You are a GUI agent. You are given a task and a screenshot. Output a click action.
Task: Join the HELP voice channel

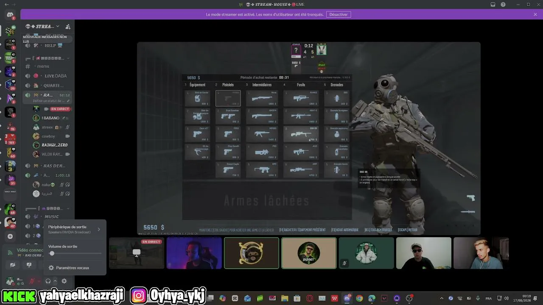click(x=48, y=45)
